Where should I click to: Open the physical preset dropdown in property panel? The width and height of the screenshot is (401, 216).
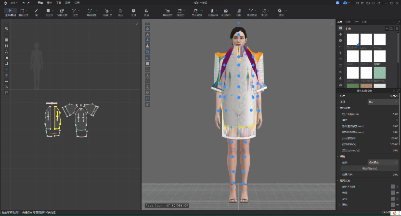382,162
